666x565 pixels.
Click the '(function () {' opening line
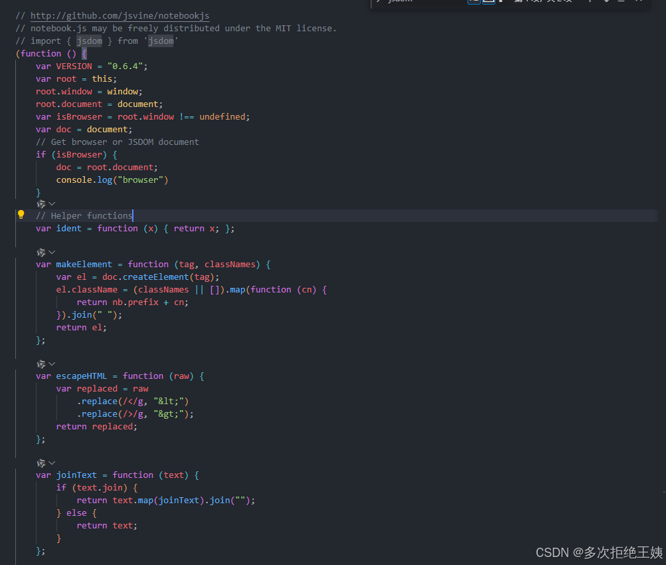(x=51, y=54)
